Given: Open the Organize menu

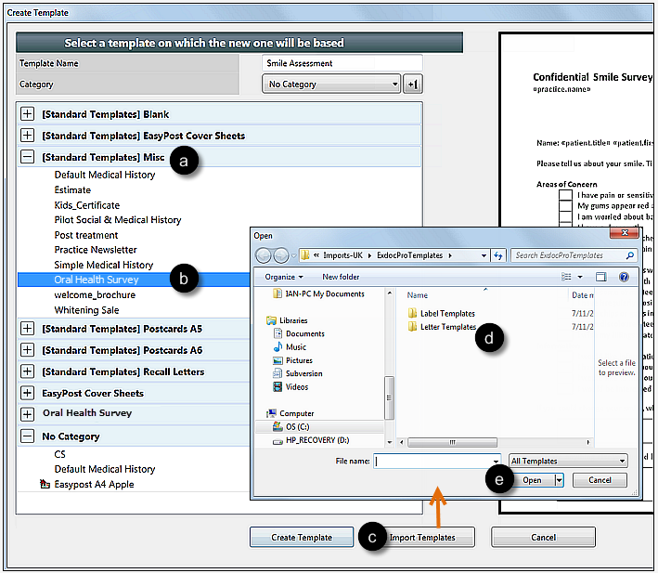Looking at the screenshot, I should click(284, 277).
